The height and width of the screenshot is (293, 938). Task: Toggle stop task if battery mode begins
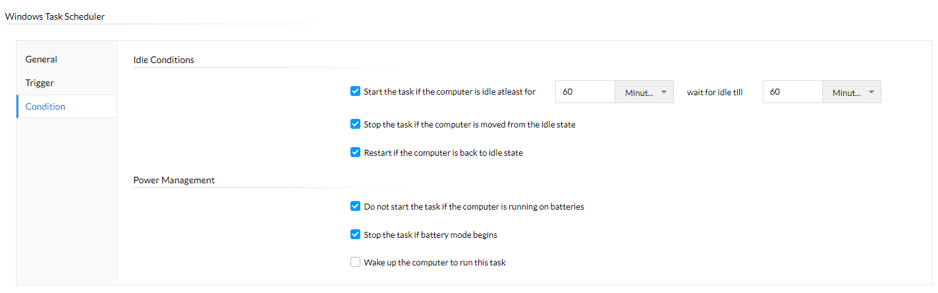click(x=356, y=235)
